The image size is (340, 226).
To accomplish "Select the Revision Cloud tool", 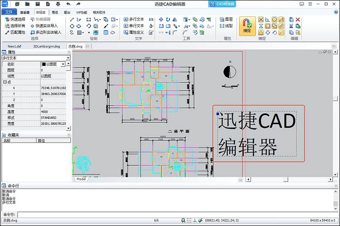I will click(x=113, y=33).
